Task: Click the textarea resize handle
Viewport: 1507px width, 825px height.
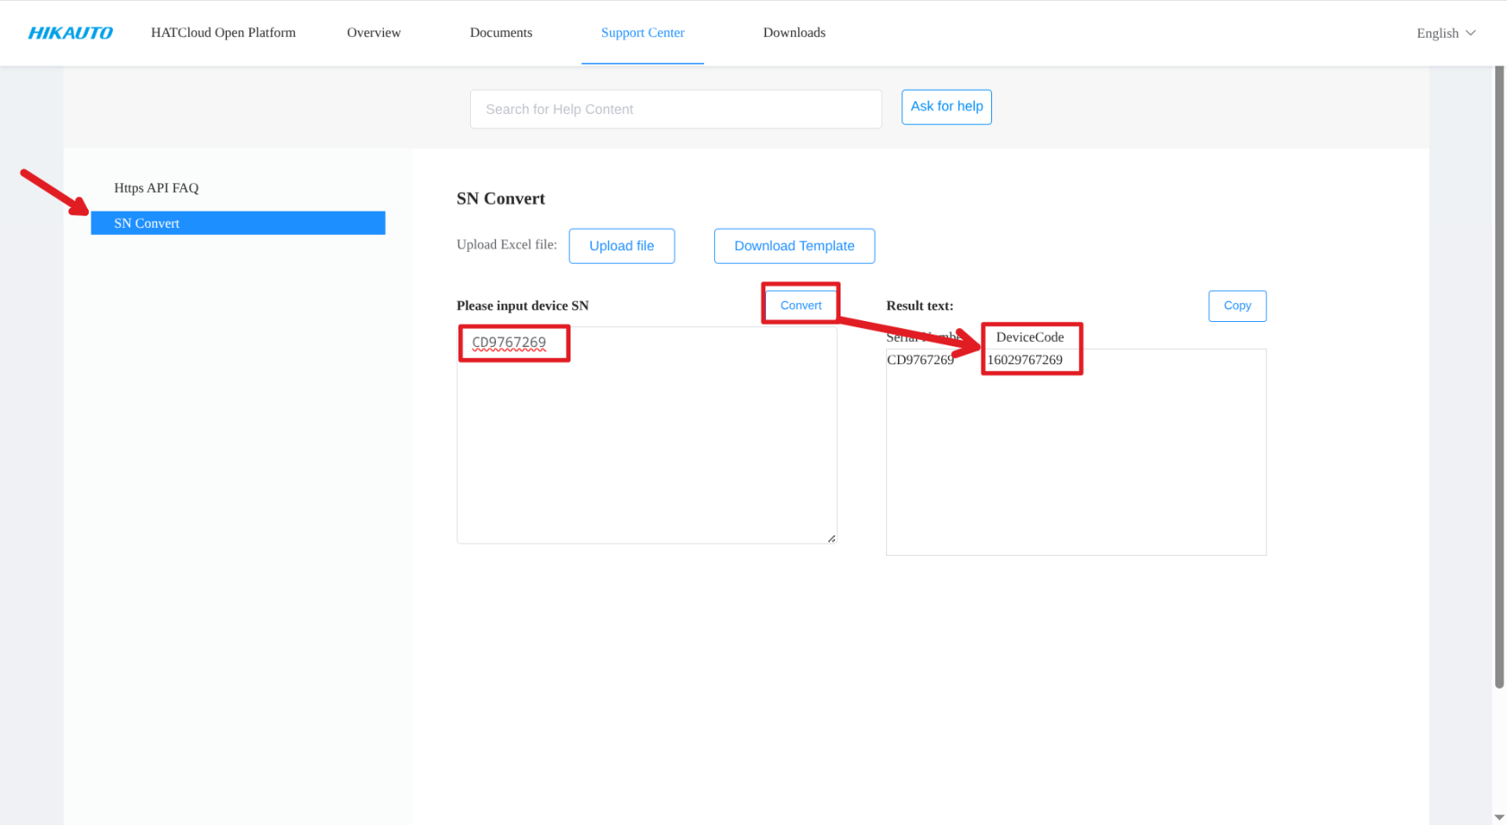Action: [832, 538]
